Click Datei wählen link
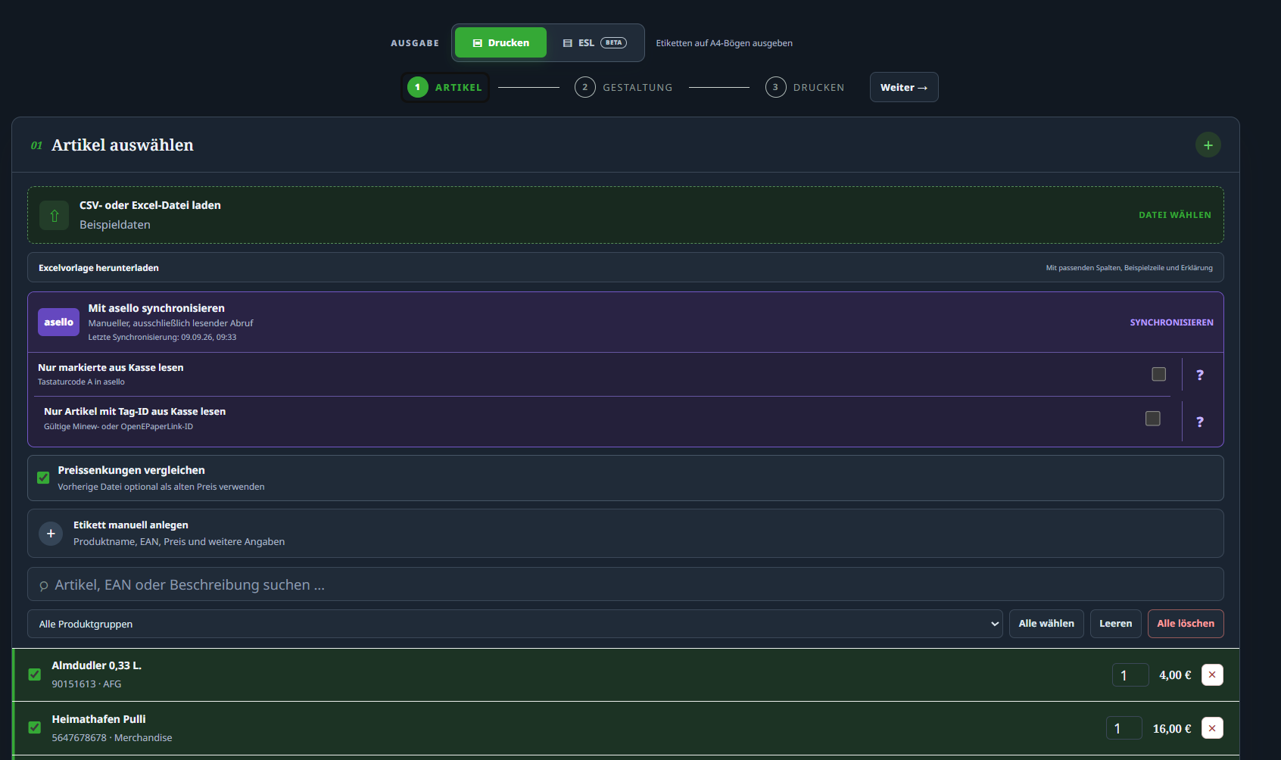This screenshot has width=1281, height=760. tap(1175, 215)
